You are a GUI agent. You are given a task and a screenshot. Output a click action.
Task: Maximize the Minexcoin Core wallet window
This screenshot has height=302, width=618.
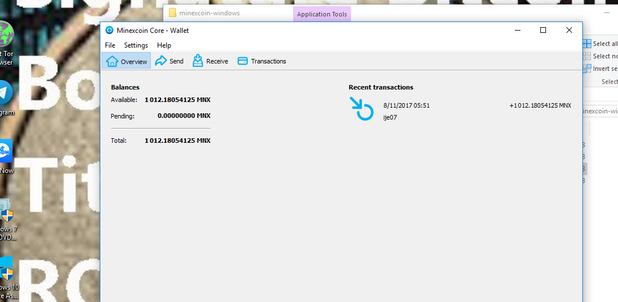[543, 31]
